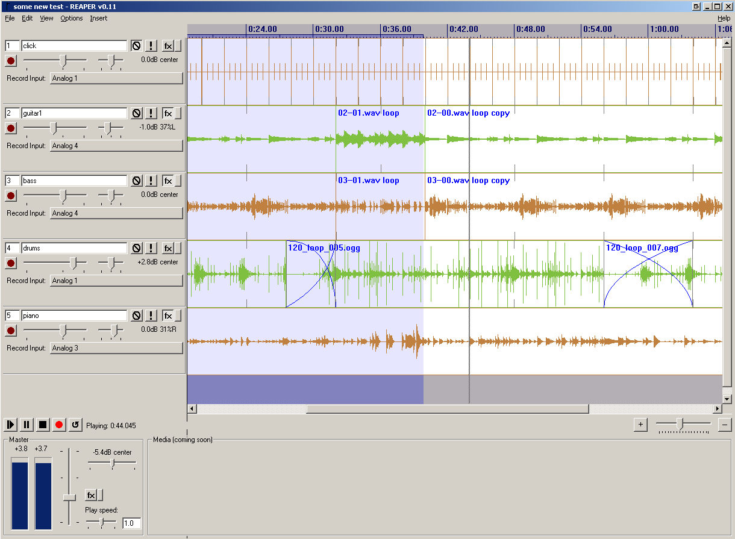Open the fx chain for the guitar1 track
The height and width of the screenshot is (539, 735).
[x=168, y=113]
